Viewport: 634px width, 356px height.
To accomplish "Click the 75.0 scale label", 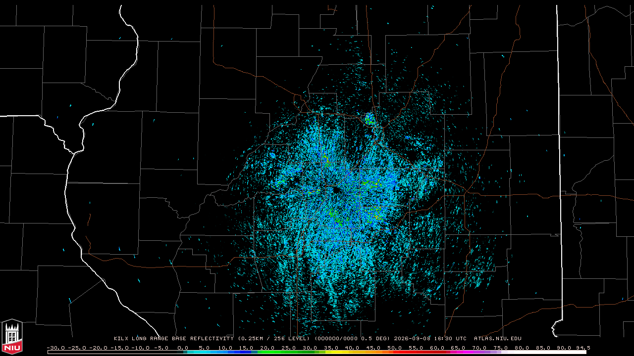I will click(x=501, y=348).
